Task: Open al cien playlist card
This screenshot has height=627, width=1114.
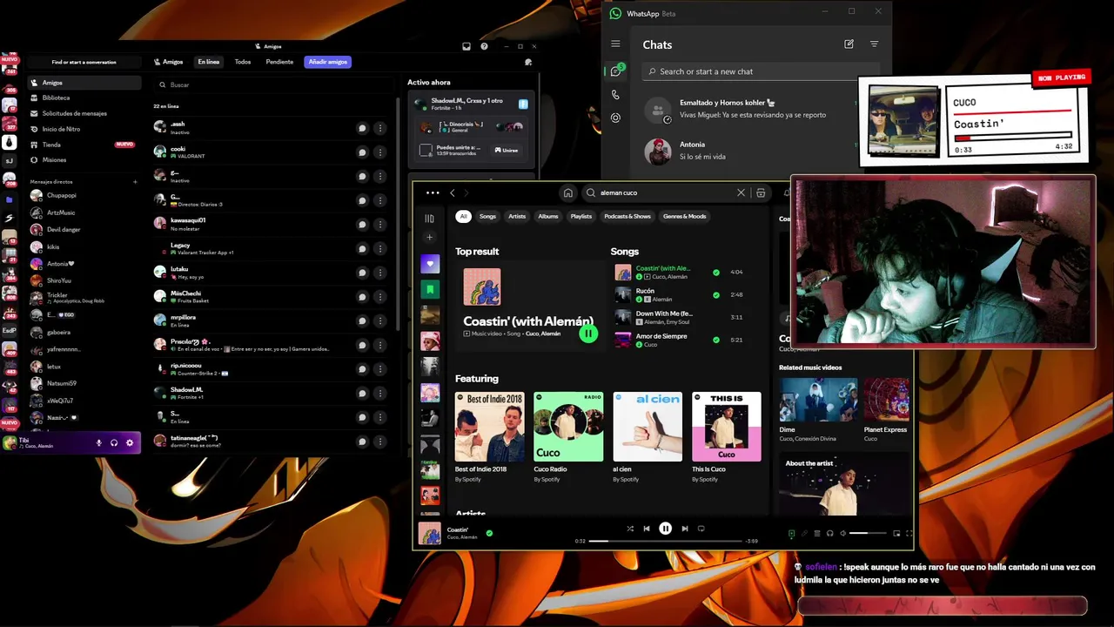Action: (648, 437)
